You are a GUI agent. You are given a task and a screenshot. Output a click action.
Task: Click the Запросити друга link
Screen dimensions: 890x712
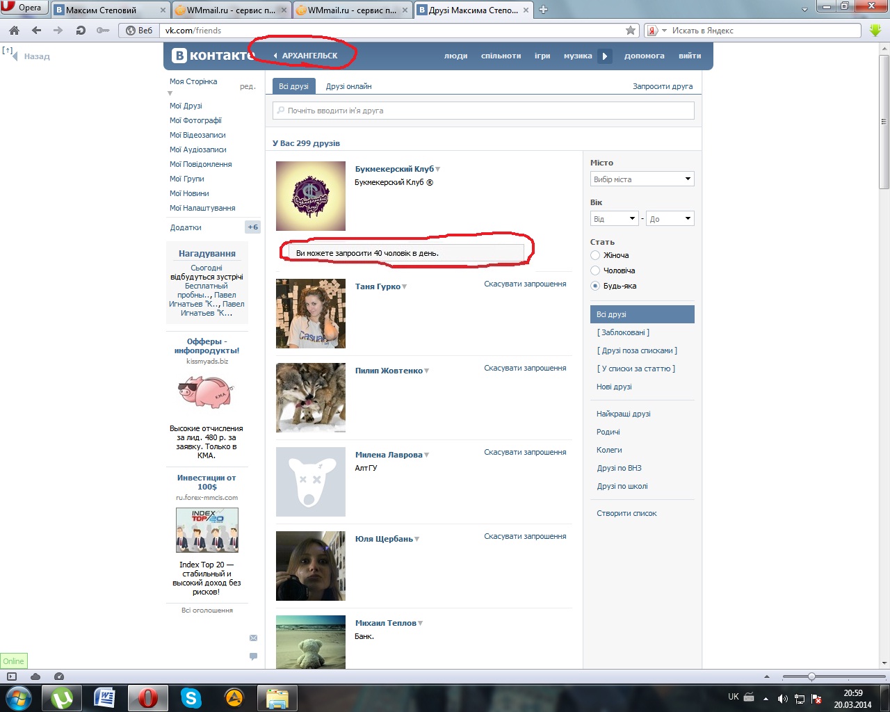[x=663, y=86]
